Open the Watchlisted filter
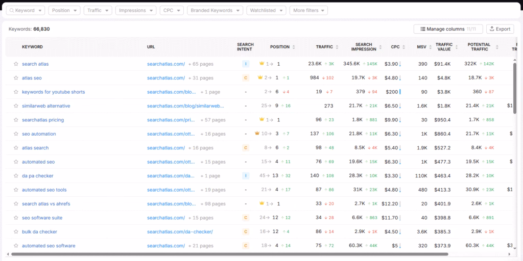The width and height of the screenshot is (523, 261). (x=266, y=10)
